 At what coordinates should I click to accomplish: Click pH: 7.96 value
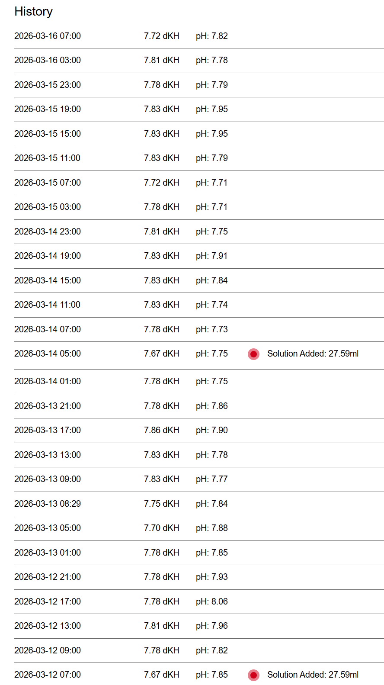[x=211, y=626]
